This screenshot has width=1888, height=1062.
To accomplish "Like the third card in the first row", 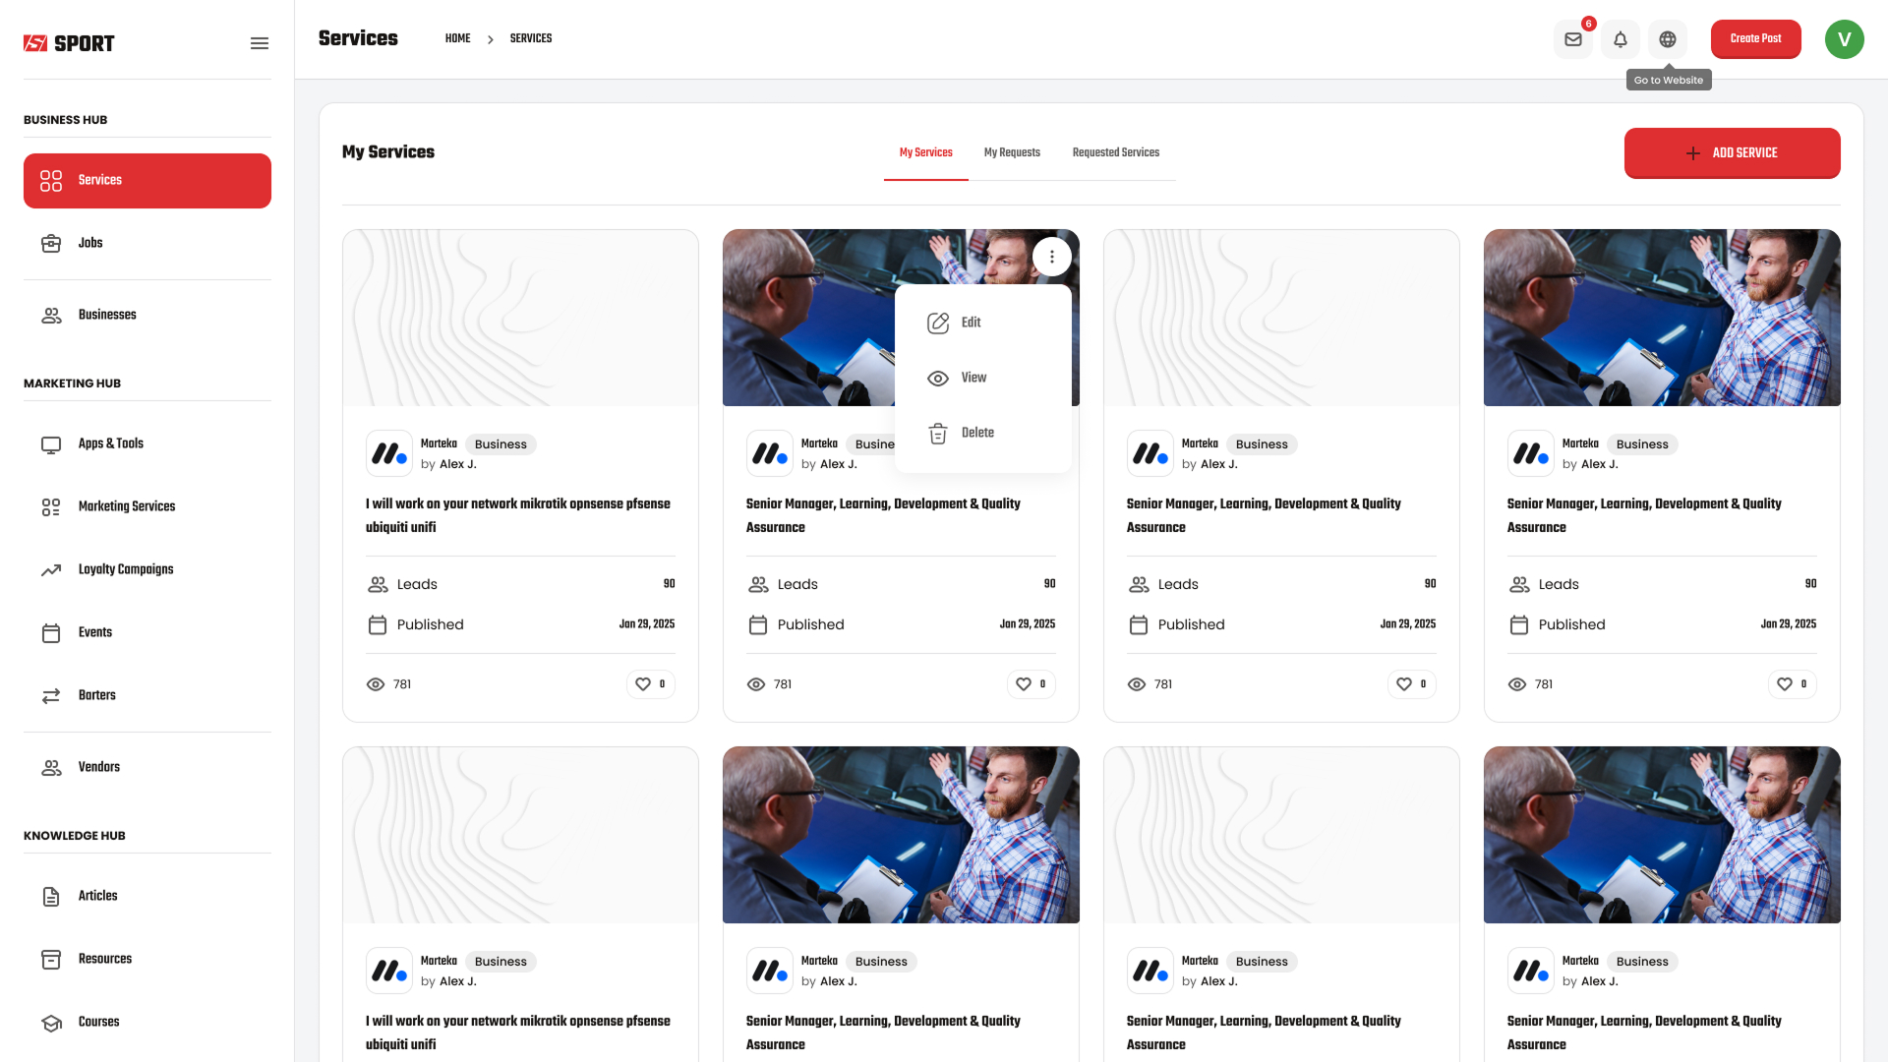I will point(1412,684).
